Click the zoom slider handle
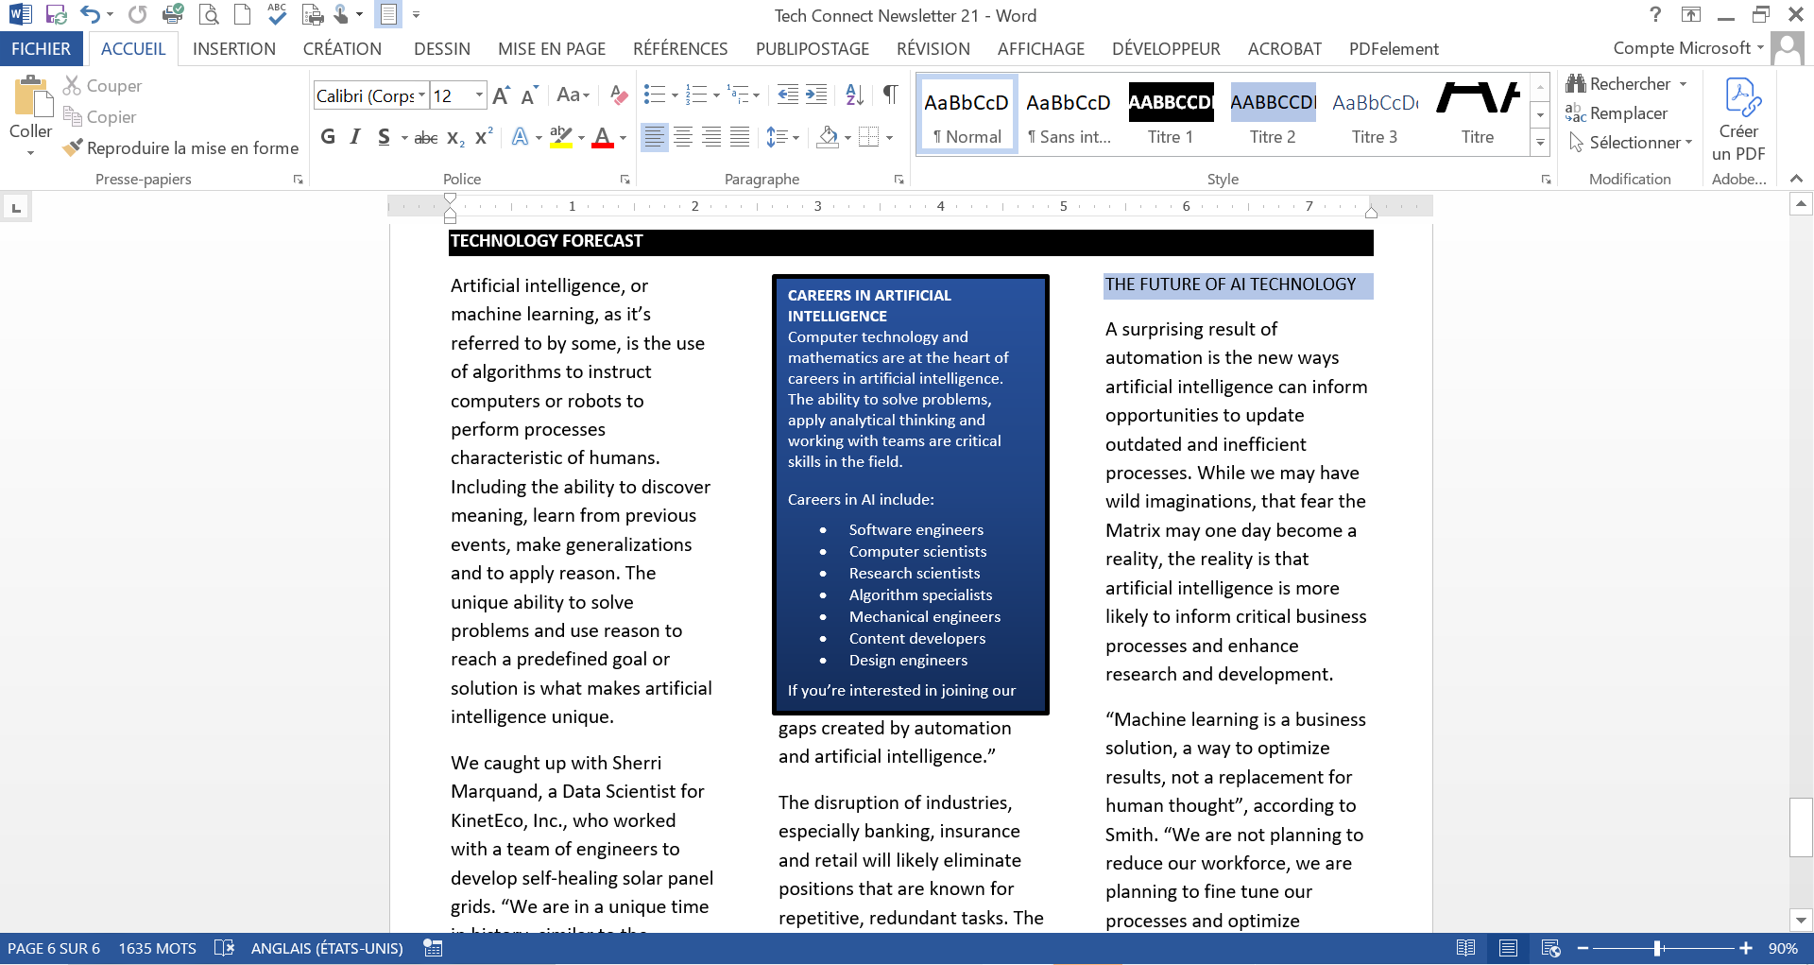Screen dimensions: 1814x965 click(1658, 948)
